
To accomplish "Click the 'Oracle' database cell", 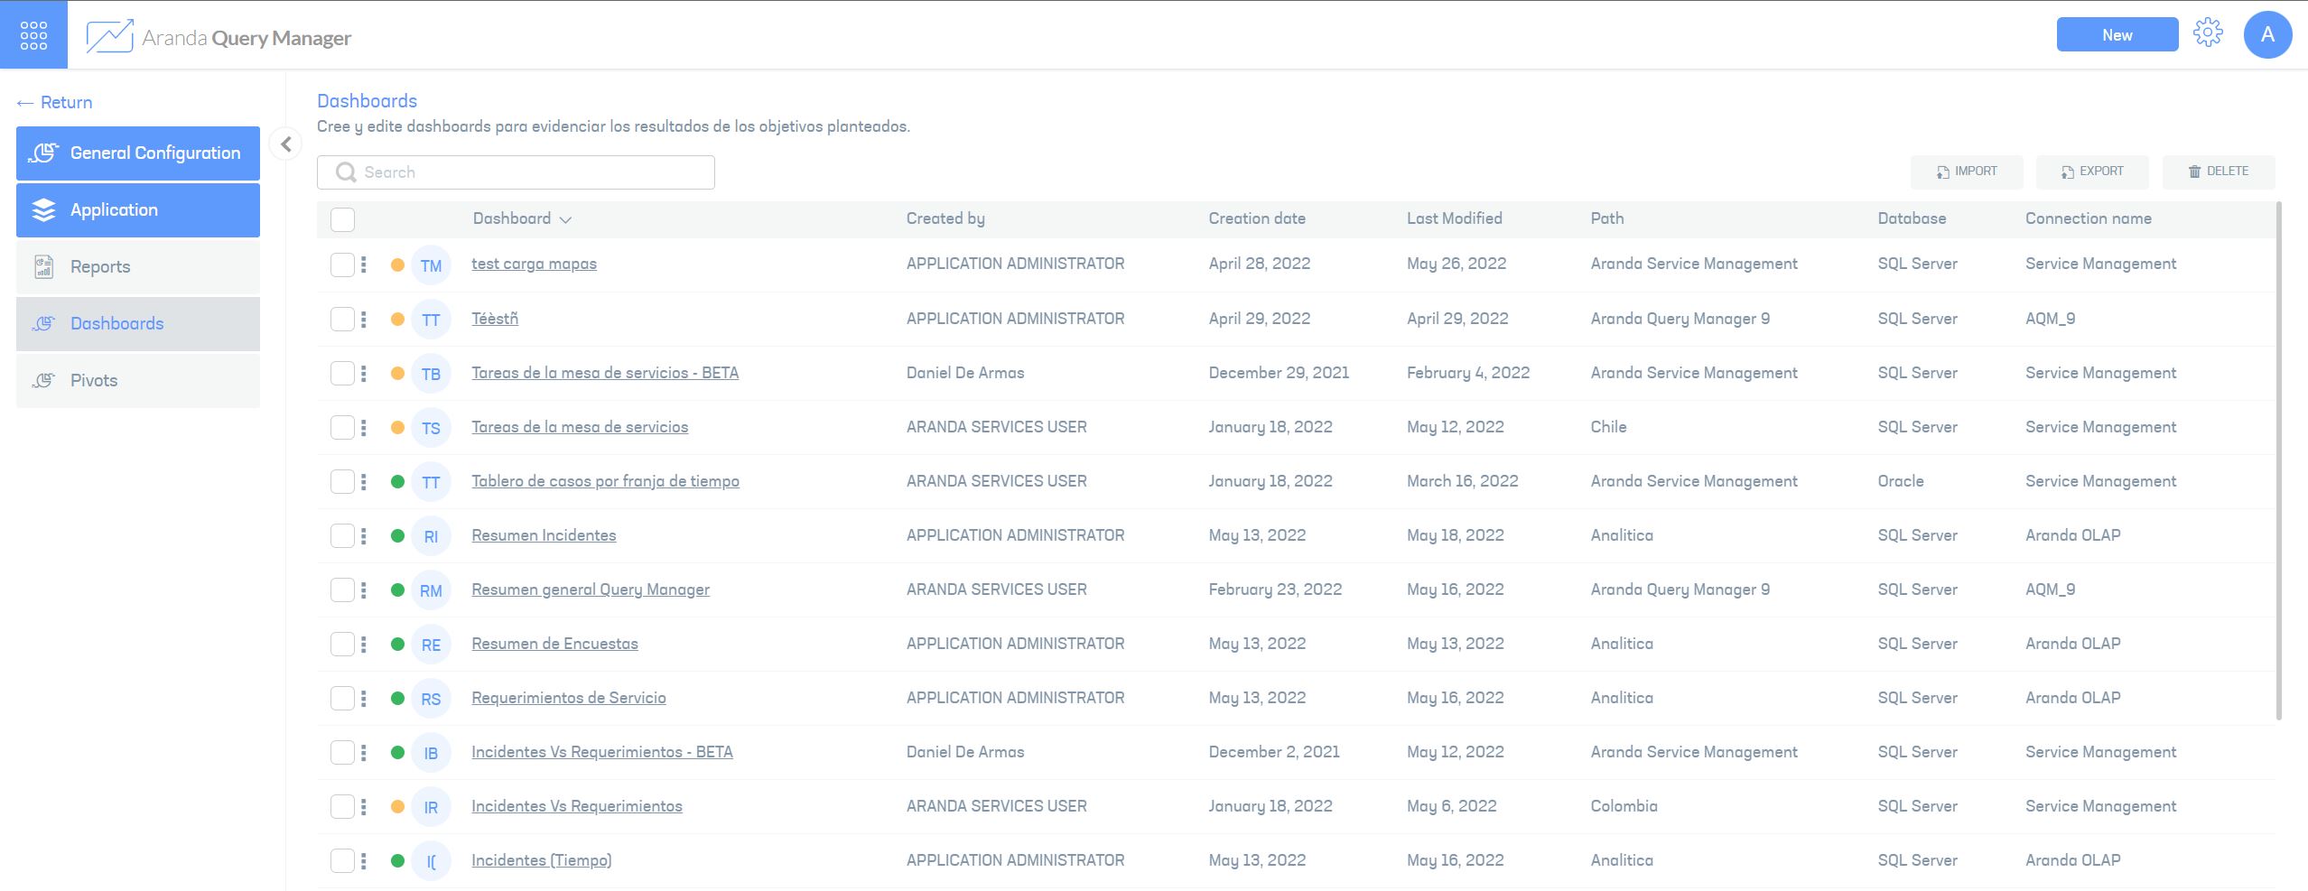I will [x=1901, y=481].
